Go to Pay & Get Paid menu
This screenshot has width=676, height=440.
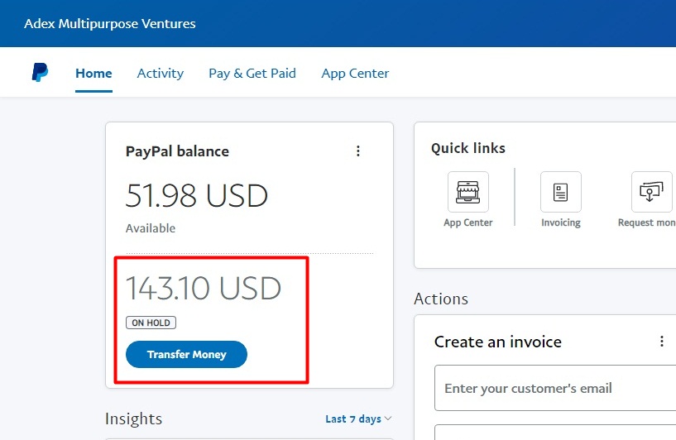(x=252, y=73)
